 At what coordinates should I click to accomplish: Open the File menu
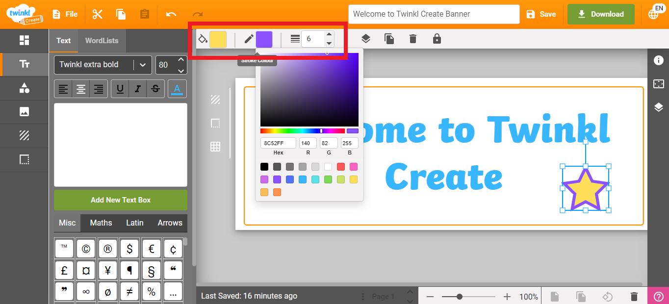point(65,14)
